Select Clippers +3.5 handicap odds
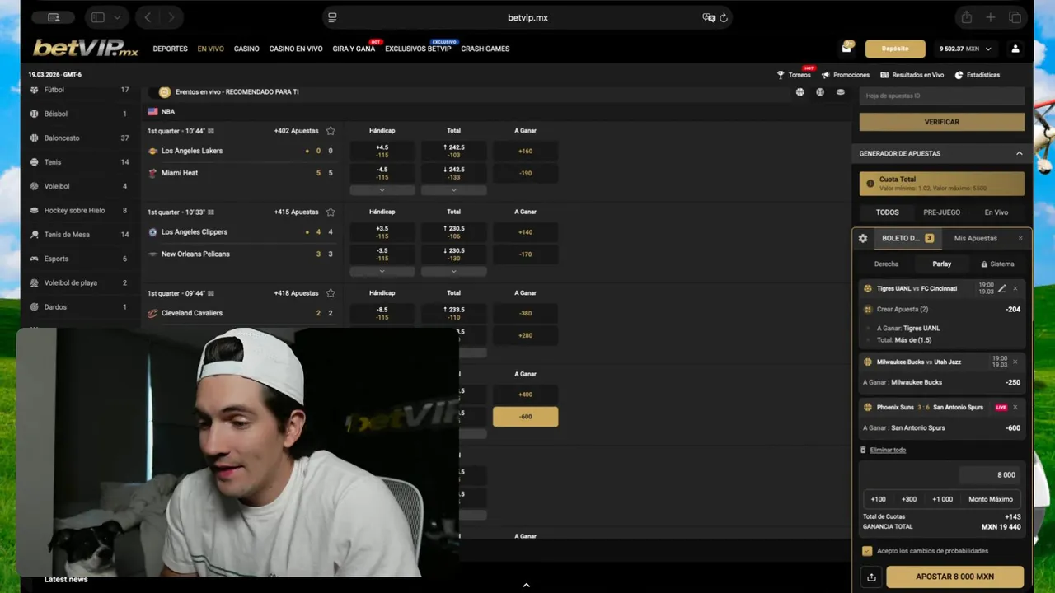Image resolution: width=1055 pixels, height=593 pixels. pyautogui.click(x=382, y=232)
